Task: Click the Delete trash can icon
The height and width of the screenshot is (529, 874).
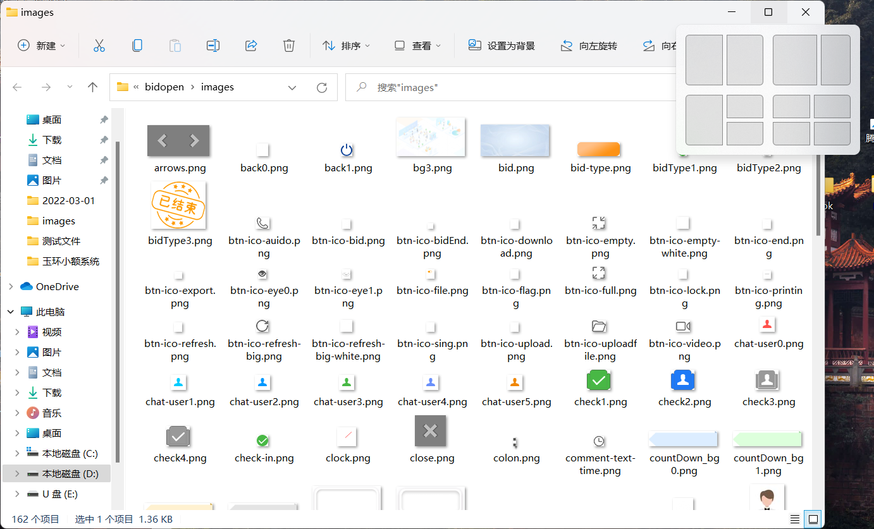Action: pyautogui.click(x=289, y=46)
